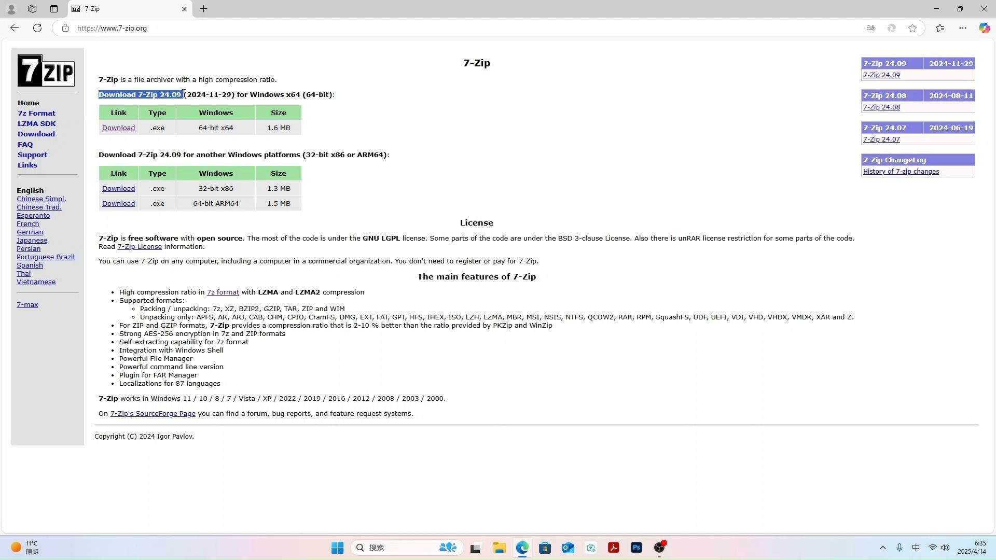Show hidden system tray icons
Screen dimensions: 996x560
coord(882,548)
